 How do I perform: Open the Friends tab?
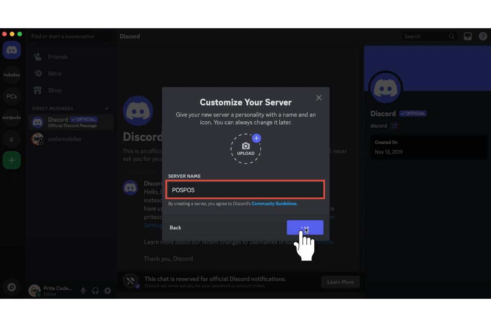[x=58, y=57]
